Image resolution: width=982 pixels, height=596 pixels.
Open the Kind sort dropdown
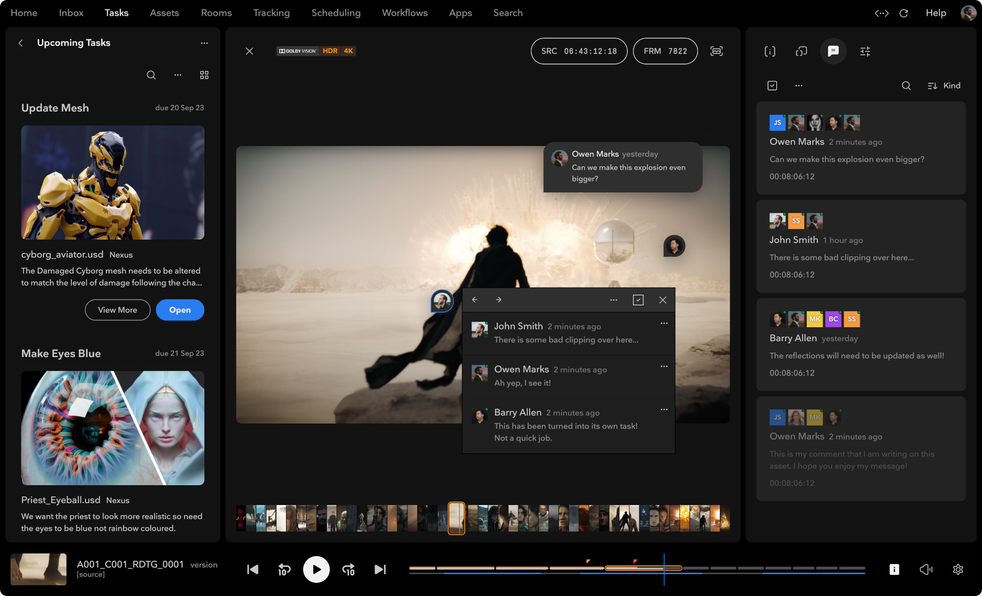click(944, 86)
